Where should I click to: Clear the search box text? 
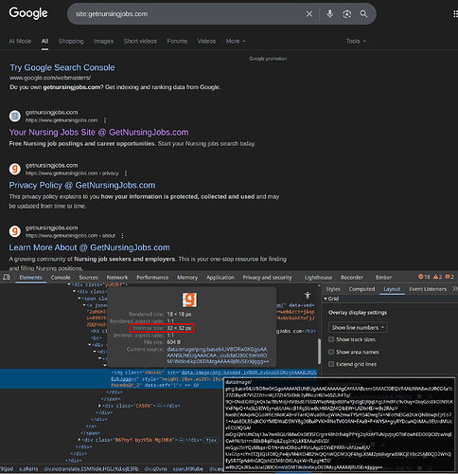(x=309, y=14)
